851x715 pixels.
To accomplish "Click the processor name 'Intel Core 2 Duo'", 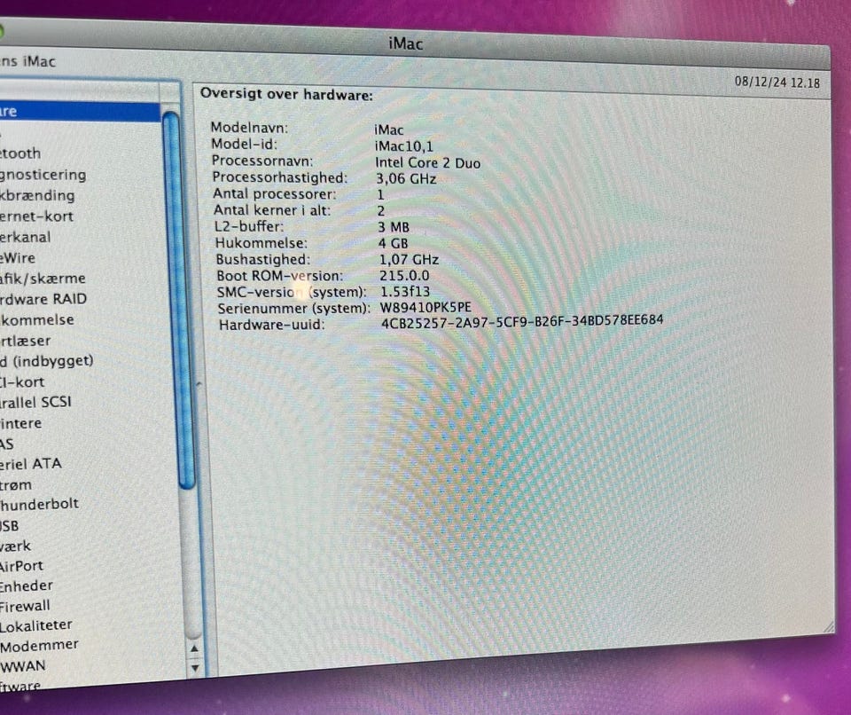I will coord(427,162).
